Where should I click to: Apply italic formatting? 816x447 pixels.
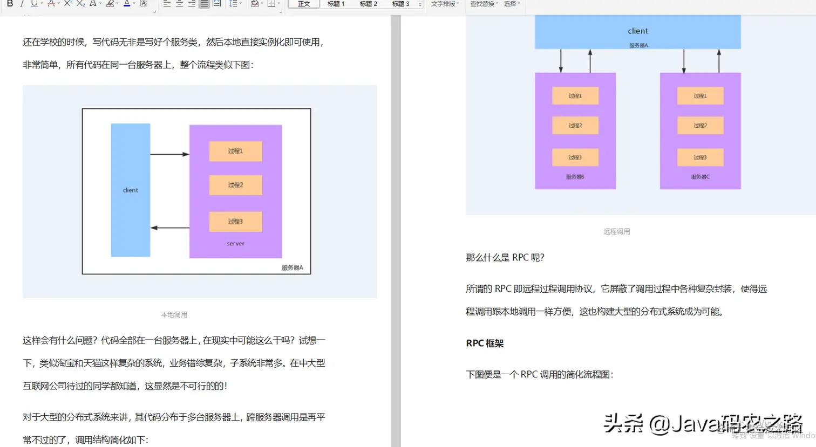pos(22,4)
